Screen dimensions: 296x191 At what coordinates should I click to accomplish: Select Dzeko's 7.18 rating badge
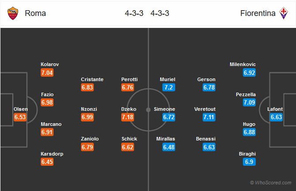pos(127,117)
